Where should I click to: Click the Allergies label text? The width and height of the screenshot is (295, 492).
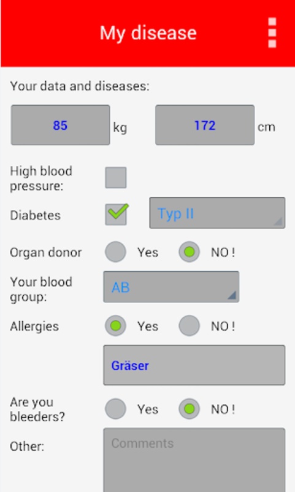(34, 327)
